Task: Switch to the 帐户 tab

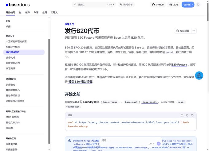Action: [27, 12]
